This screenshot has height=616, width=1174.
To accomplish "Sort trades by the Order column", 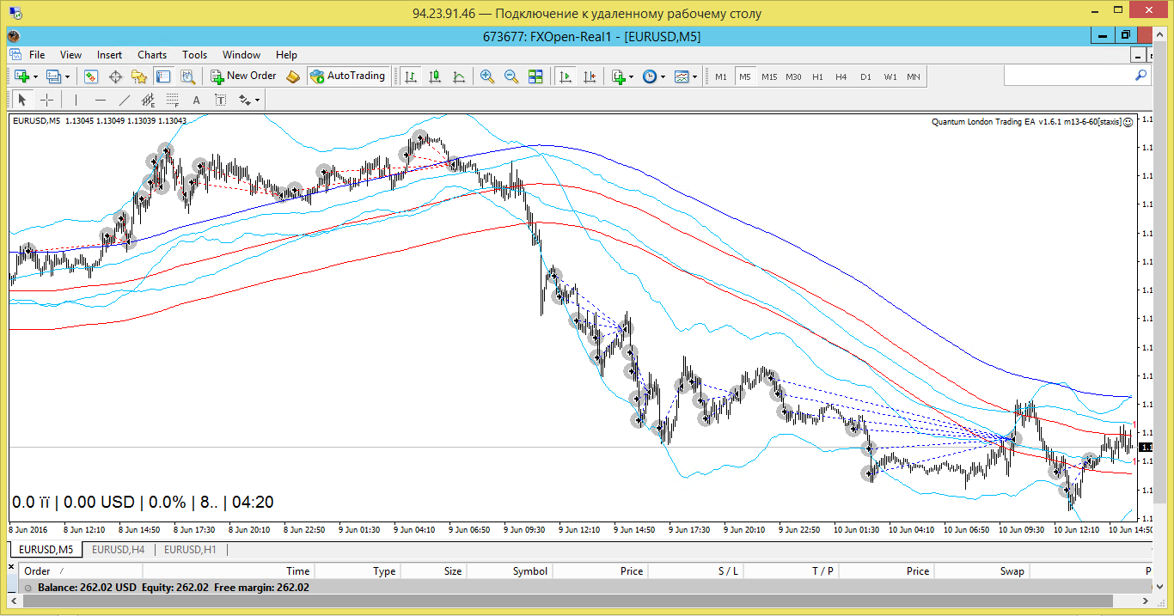I will click(x=82, y=571).
